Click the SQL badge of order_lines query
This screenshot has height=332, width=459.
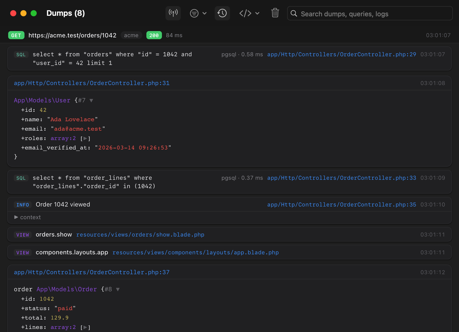(x=21, y=178)
